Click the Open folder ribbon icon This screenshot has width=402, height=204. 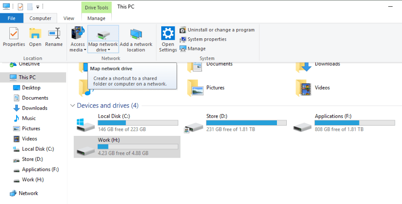tap(35, 37)
